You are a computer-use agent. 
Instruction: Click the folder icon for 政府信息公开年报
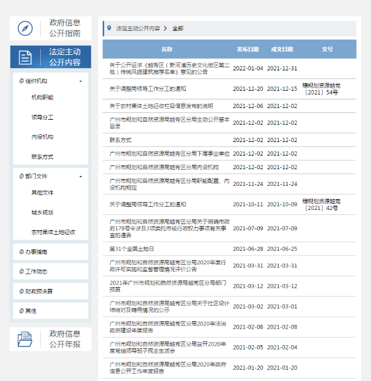coord(25,339)
